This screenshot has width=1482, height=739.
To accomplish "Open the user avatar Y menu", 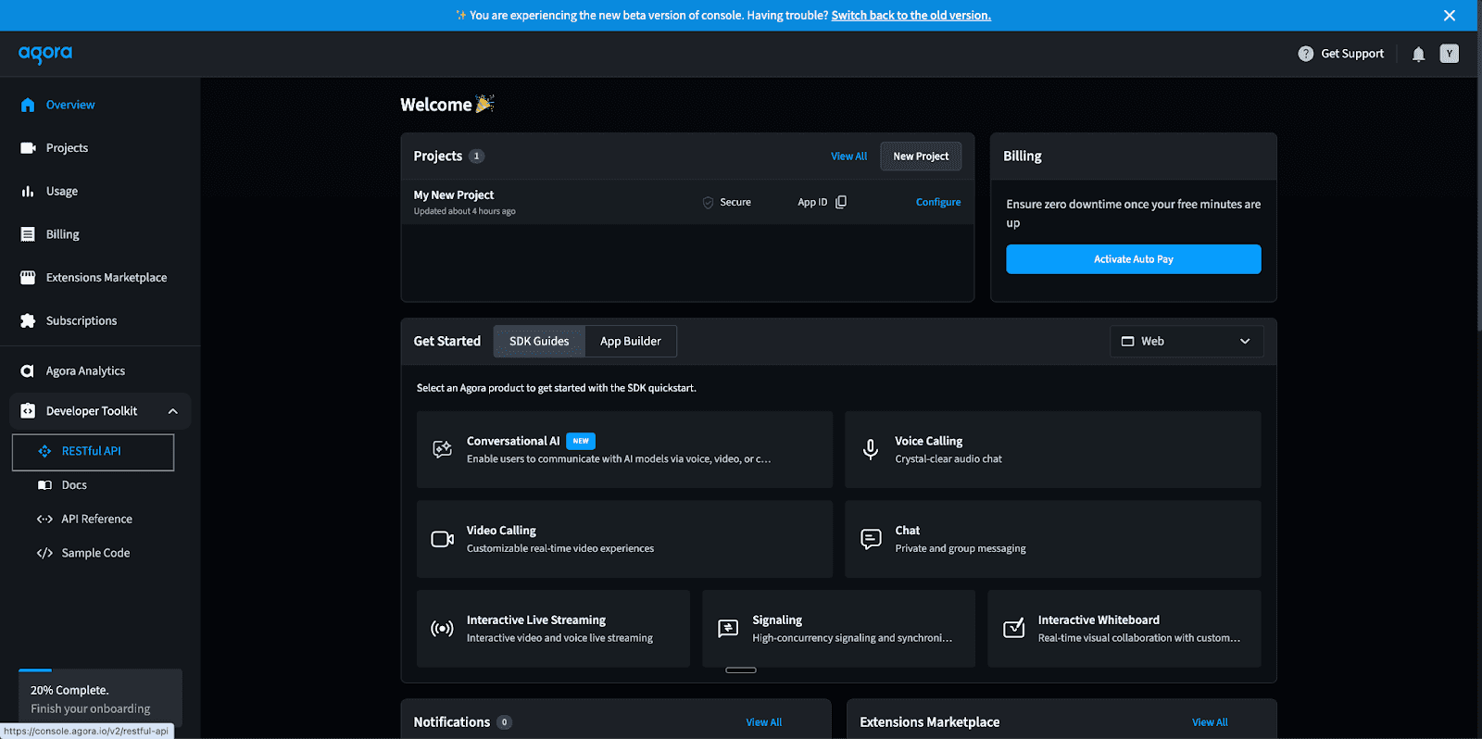I will pyautogui.click(x=1449, y=54).
